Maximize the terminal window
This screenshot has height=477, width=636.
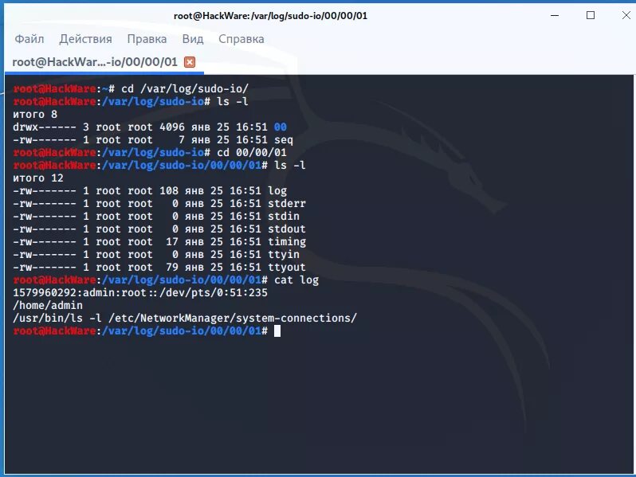pyautogui.click(x=591, y=15)
